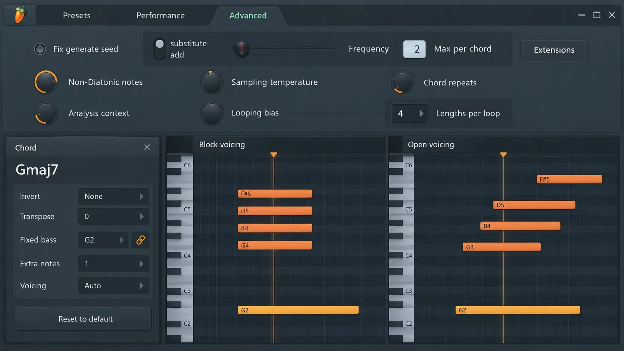Select the D5 note in Block voicing
This screenshot has height=351, width=624.
click(x=275, y=211)
